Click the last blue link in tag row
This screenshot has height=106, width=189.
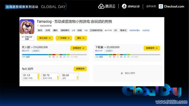(x=146, y=30)
